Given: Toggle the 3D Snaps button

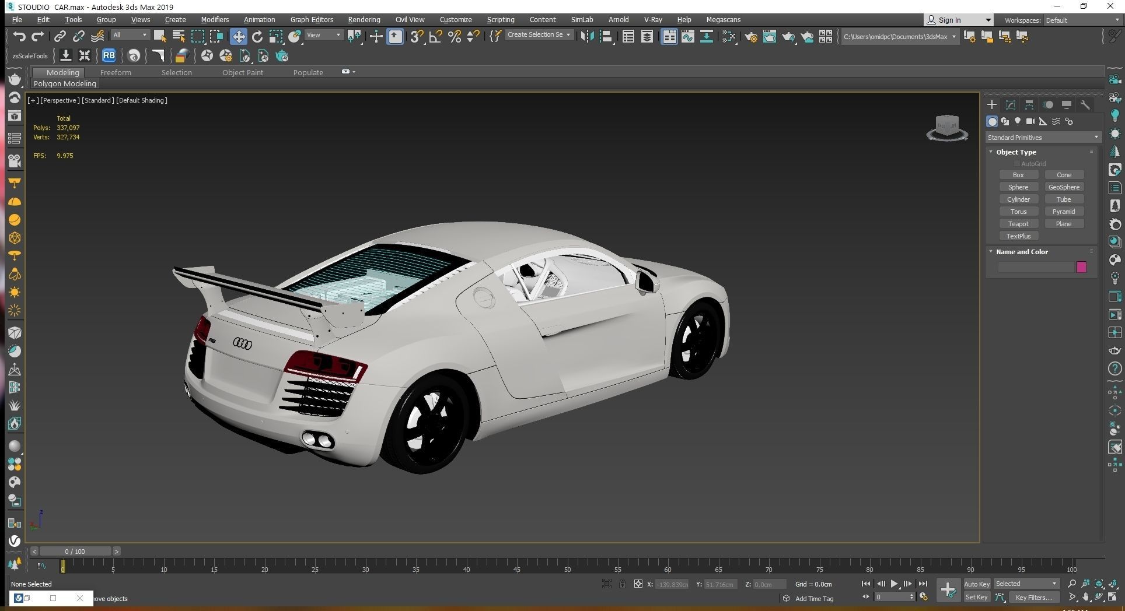Looking at the screenshot, I should 416,37.
